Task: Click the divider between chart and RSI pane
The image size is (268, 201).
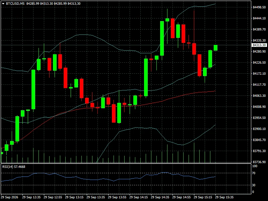Action: (x=126, y=163)
